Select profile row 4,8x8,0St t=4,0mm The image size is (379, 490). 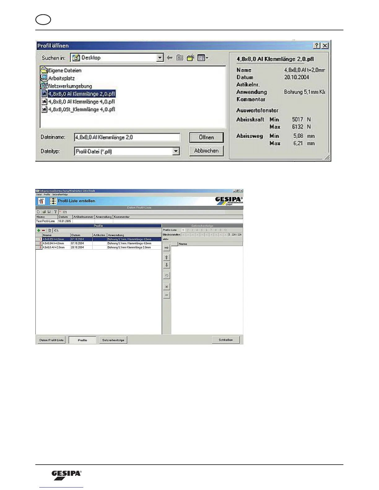[98, 239]
